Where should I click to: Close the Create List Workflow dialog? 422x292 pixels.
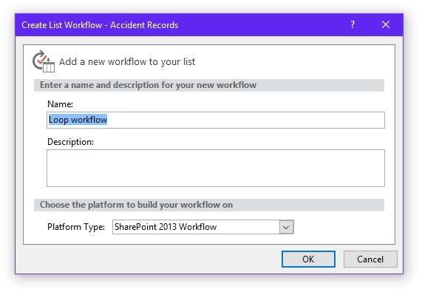[x=386, y=24]
